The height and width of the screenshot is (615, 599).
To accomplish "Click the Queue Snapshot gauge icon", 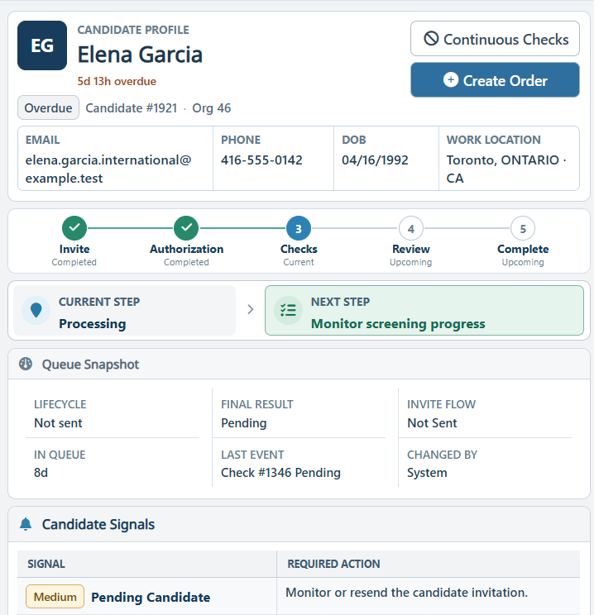I will pos(26,364).
